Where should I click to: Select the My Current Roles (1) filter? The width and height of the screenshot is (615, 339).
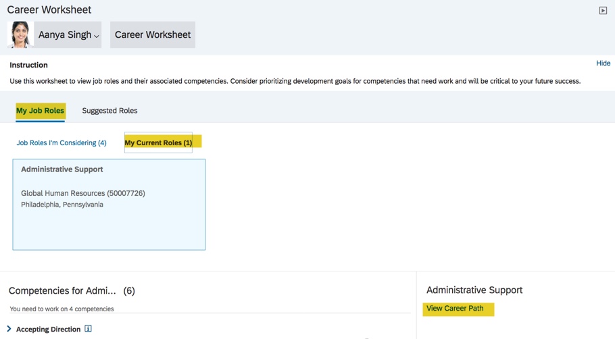click(158, 142)
